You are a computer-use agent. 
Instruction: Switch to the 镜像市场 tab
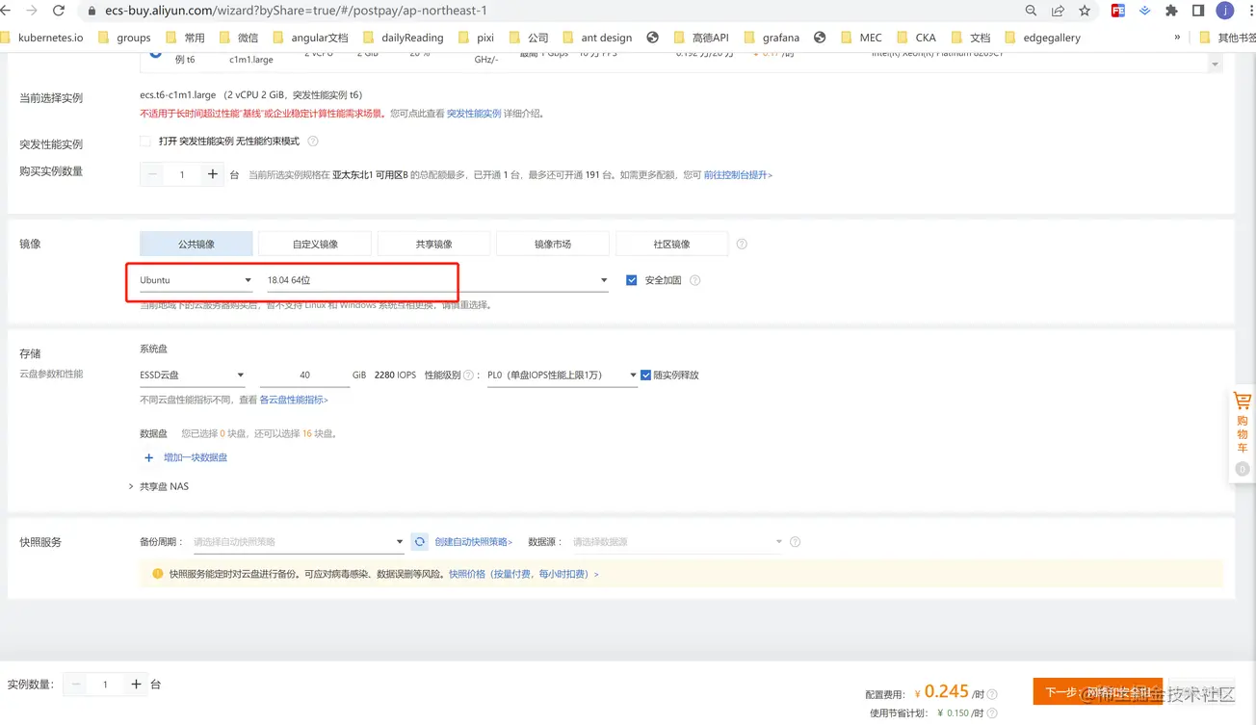553,244
